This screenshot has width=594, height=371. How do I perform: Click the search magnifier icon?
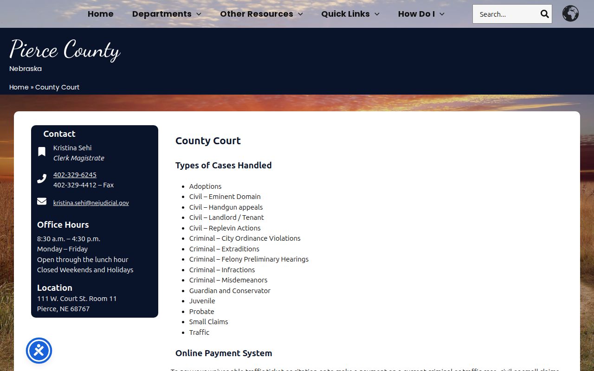(x=545, y=14)
